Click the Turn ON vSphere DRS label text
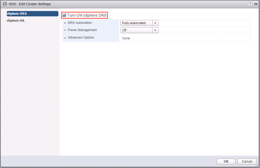Image resolution: width=260 pixels, height=168 pixels. (x=87, y=15)
